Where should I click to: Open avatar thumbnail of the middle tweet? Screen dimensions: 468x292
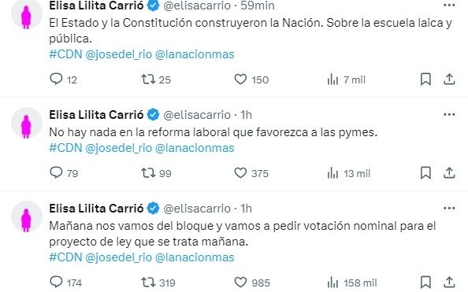(x=27, y=123)
